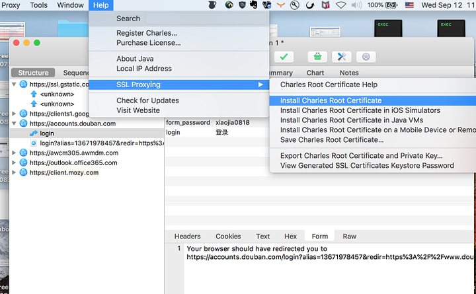Switch to the Structure view tab

[x=33, y=73]
